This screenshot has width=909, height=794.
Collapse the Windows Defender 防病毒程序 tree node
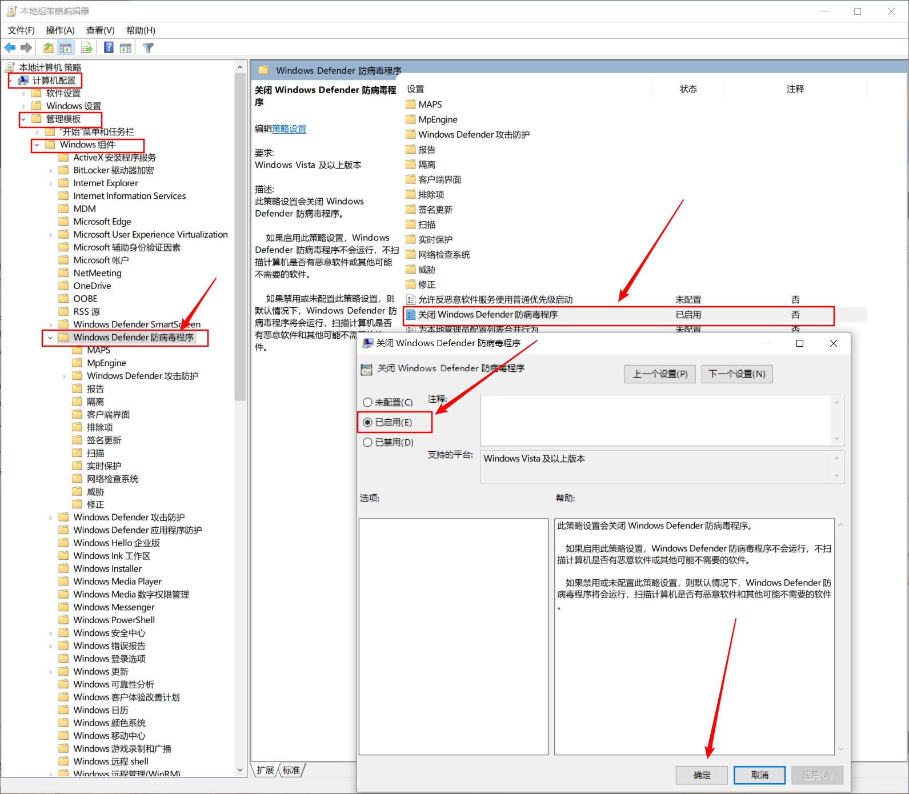[x=51, y=338]
